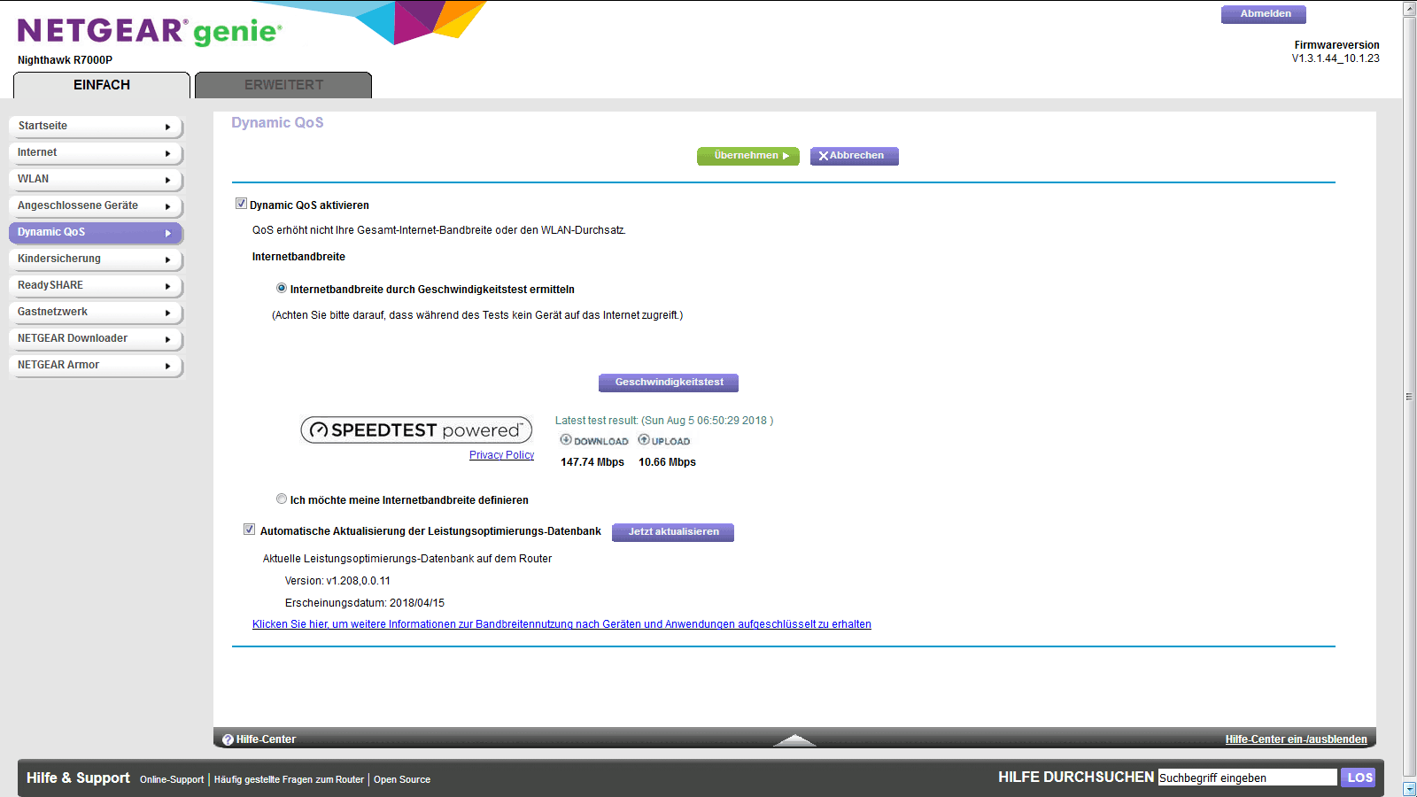Viewport: 1417px width, 797px height.
Task: Click the Übernehmen button
Action: (x=748, y=156)
